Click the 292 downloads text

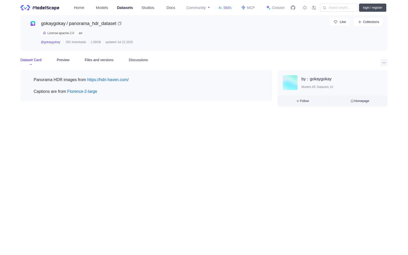click(x=76, y=42)
